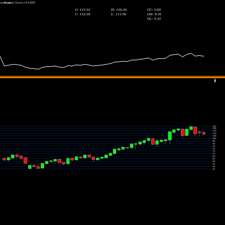Click the 49 price axis label

[214, 166]
